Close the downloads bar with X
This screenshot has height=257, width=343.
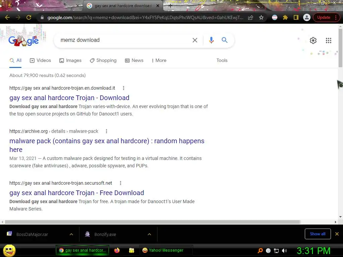pyautogui.click(x=337, y=234)
